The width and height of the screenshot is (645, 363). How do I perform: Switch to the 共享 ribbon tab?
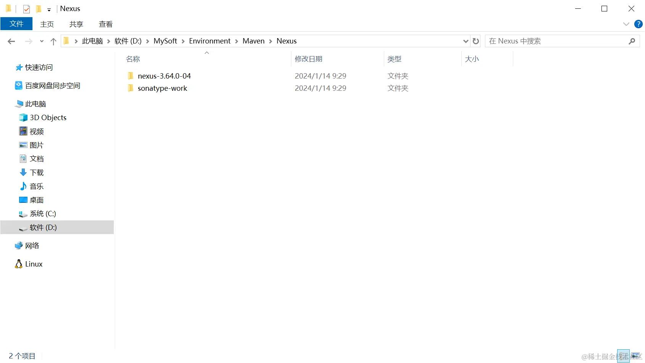(x=76, y=24)
